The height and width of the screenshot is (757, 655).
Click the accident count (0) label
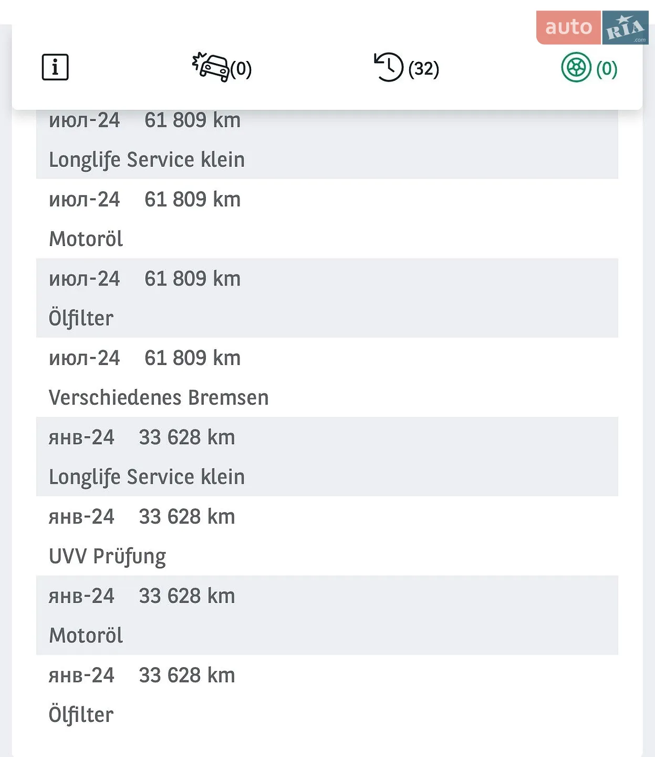coord(241,69)
